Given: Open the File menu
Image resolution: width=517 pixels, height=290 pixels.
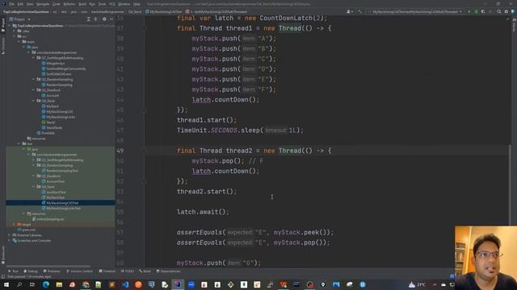Looking at the screenshot, I should tap(12, 4).
